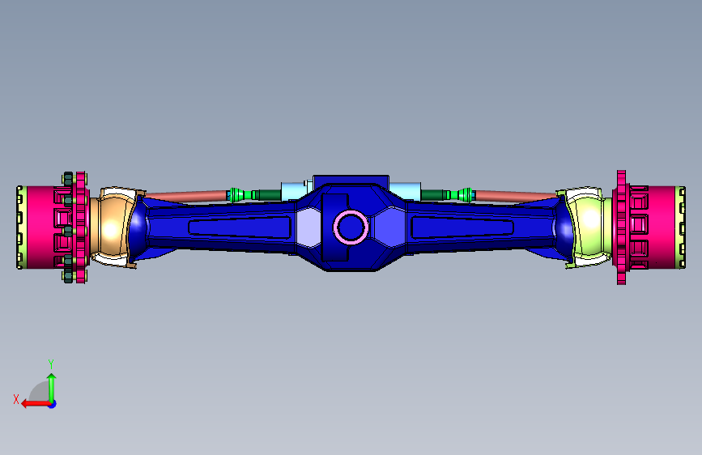Click the green Y axis arrow of triad
The height and width of the screenshot is (455, 702).
coord(52,387)
